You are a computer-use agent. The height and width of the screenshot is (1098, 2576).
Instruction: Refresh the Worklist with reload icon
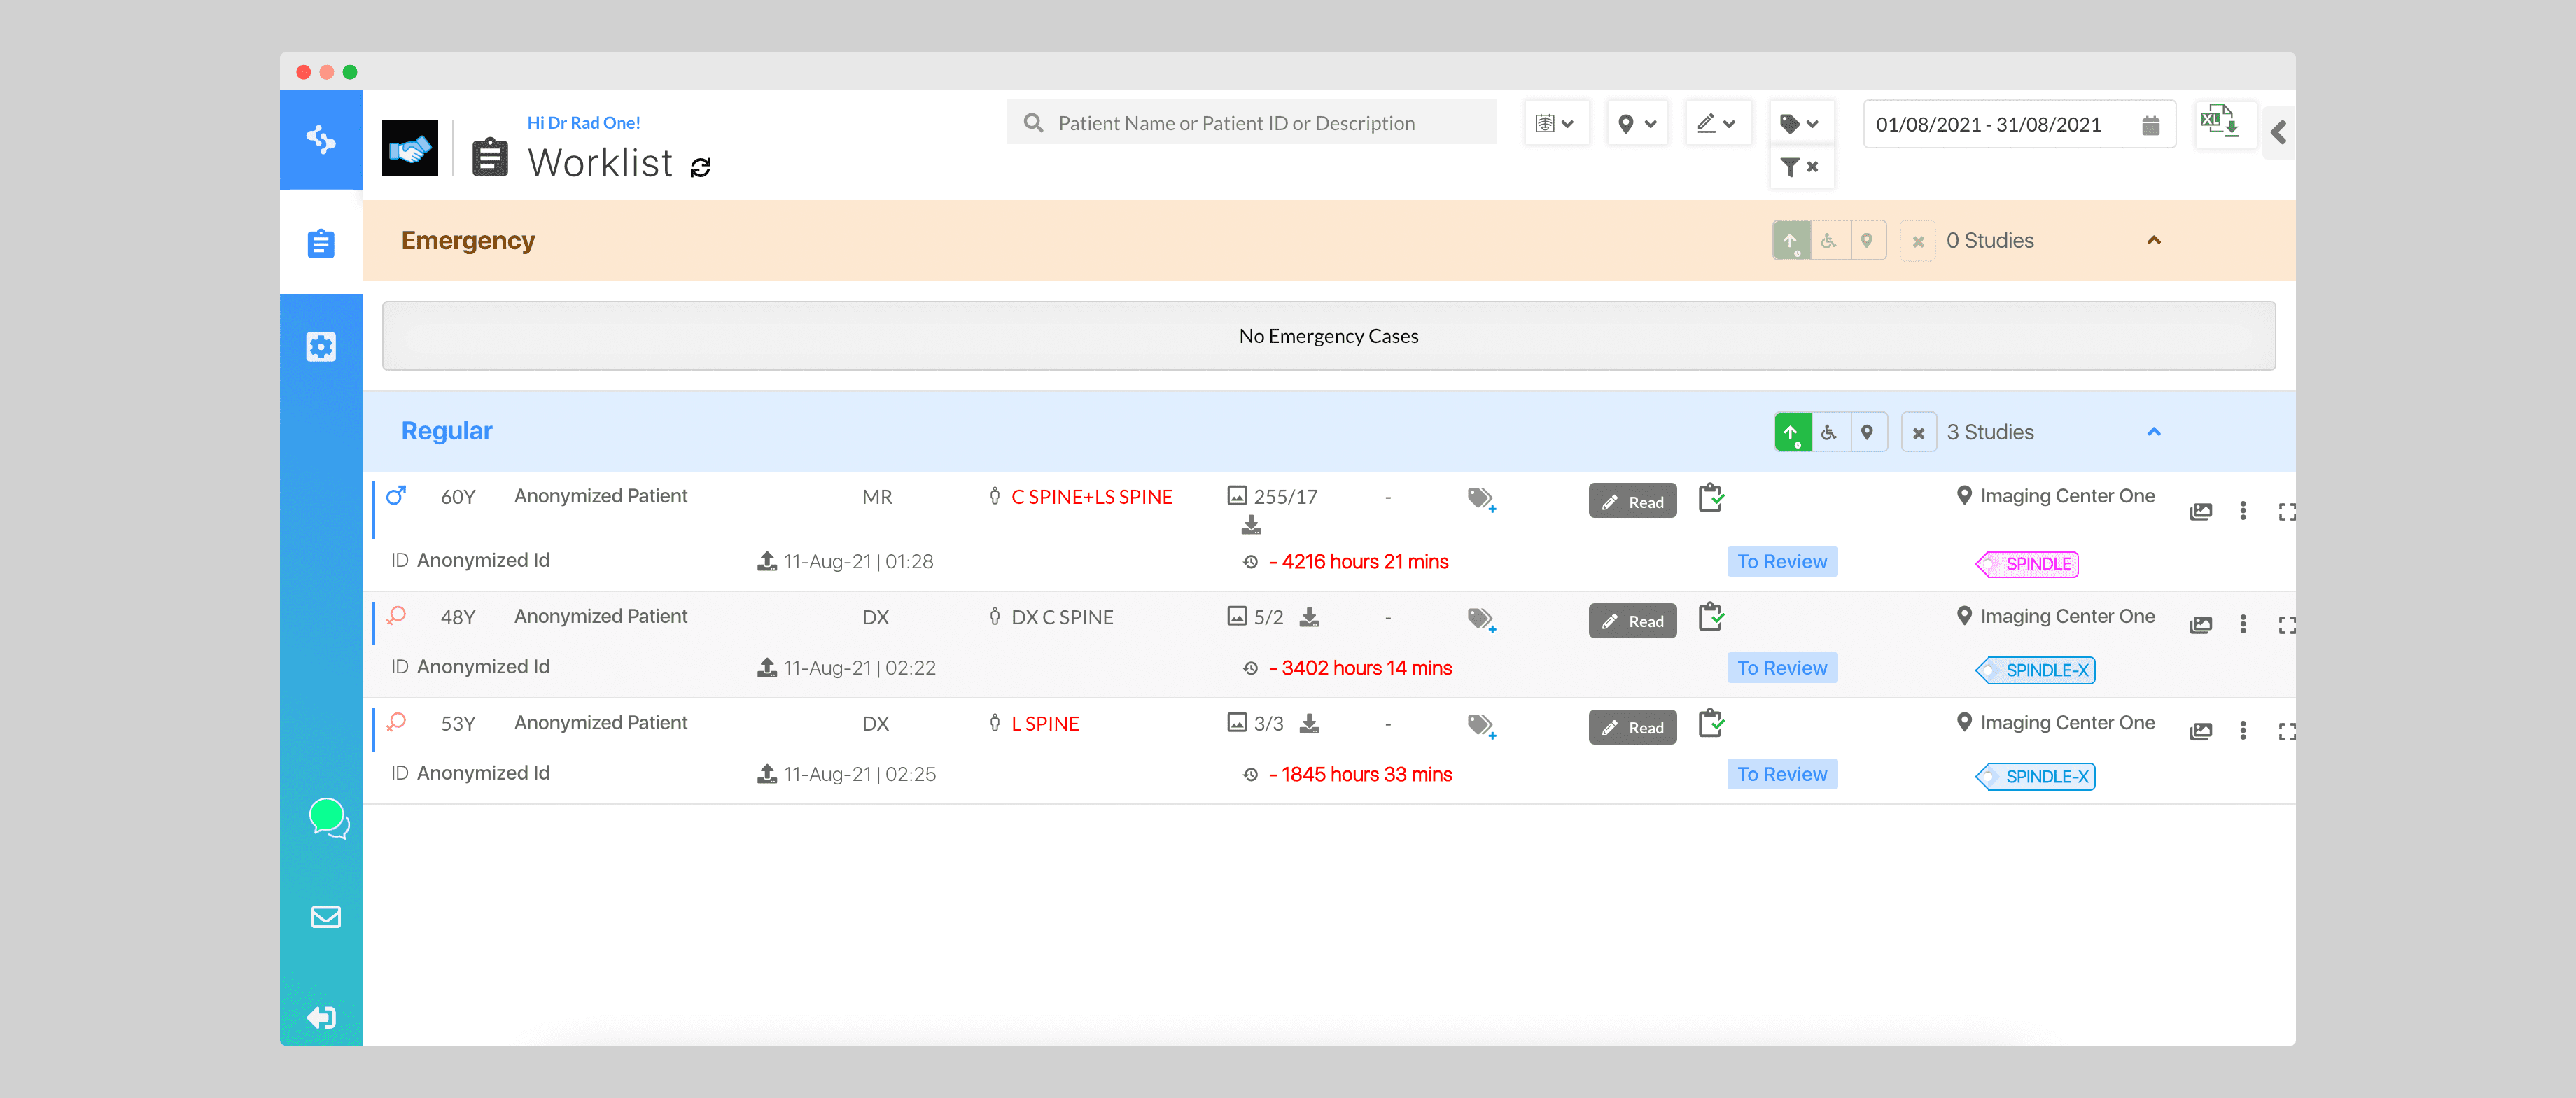click(x=701, y=167)
